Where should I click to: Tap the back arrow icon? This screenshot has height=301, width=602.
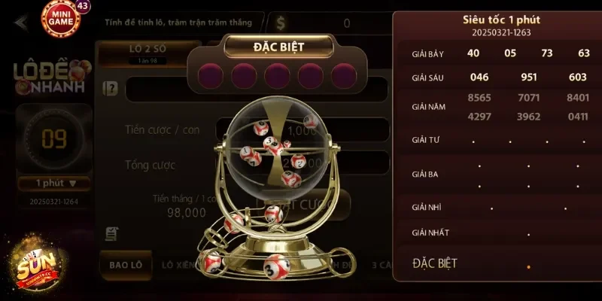(x=22, y=23)
